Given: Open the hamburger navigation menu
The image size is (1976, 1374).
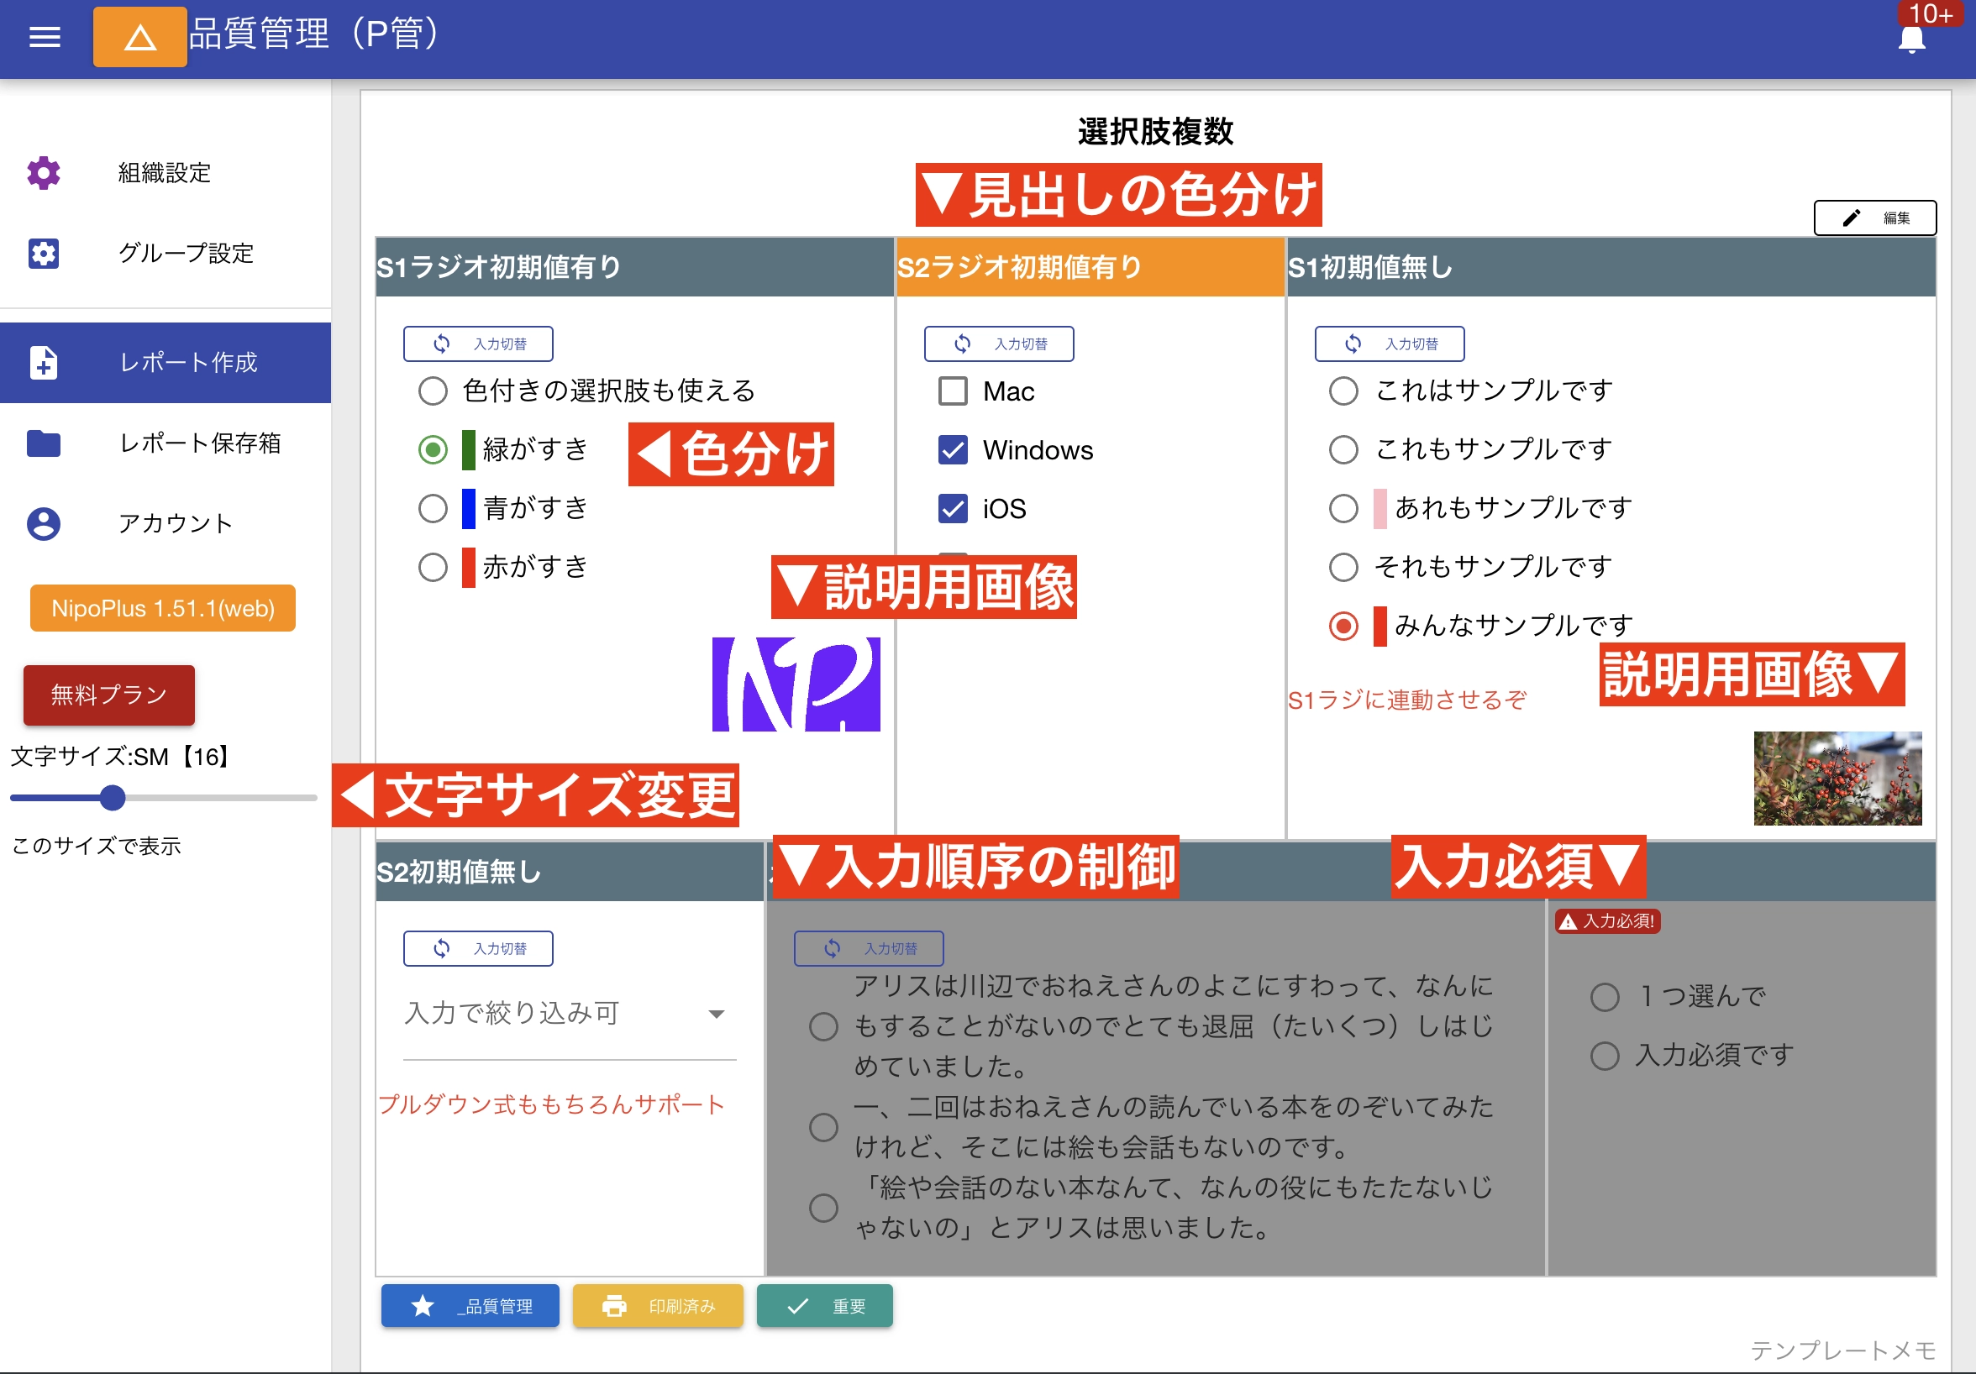Looking at the screenshot, I should (x=44, y=36).
